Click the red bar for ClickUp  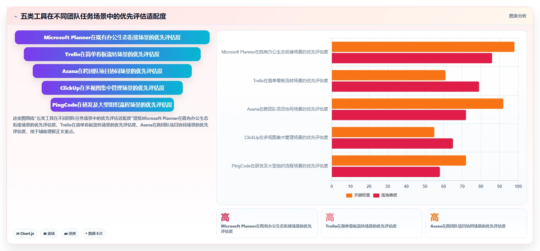coord(392,143)
